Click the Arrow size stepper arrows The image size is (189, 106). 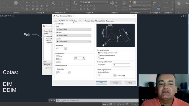(x=65, y=49)
